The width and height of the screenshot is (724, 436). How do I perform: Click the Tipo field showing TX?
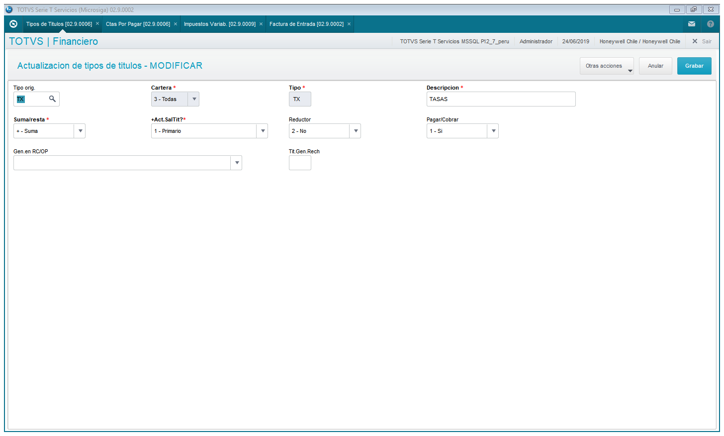pyautogui.click(x=300, y=99)
